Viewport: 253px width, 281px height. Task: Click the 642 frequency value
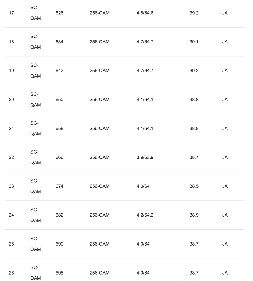click(60, 71)
